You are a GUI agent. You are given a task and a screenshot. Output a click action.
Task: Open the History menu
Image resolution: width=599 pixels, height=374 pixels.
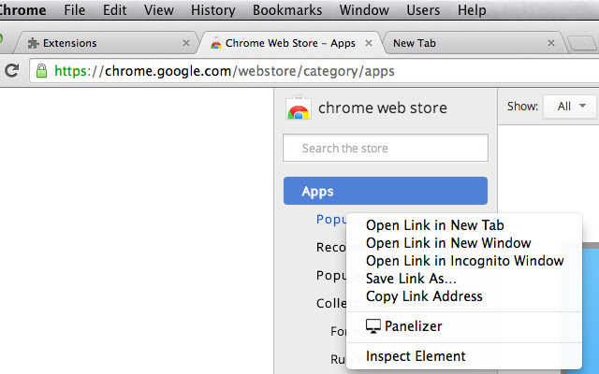pos(212,10)
